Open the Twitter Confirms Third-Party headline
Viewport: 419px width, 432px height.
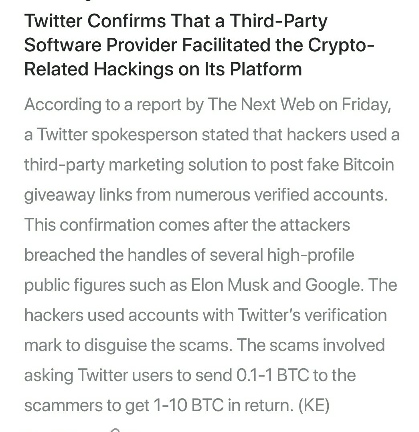(199, 45)
